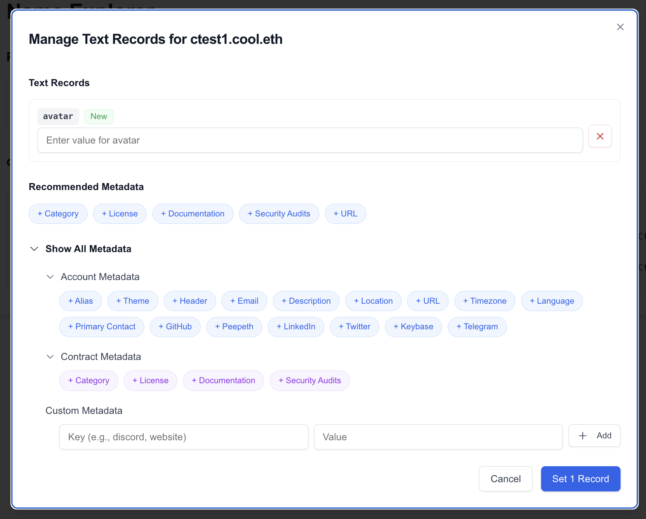Add Keybase metadata field

[x=413, y=327]
